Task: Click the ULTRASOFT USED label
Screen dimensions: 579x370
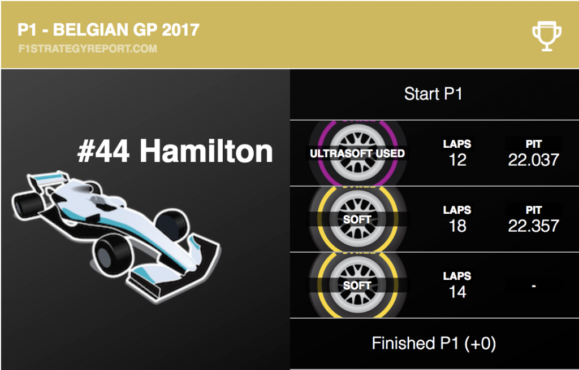Action: 357,153
